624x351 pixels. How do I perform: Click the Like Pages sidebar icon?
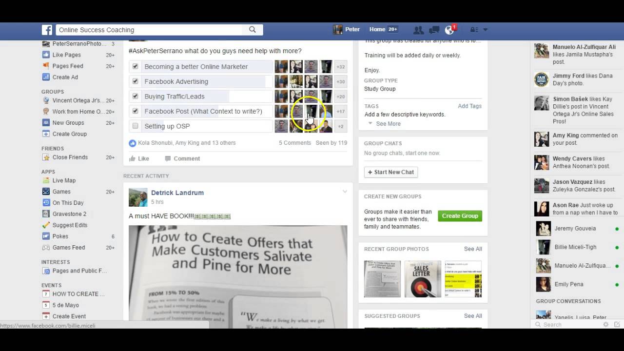(x=46, y=55)
